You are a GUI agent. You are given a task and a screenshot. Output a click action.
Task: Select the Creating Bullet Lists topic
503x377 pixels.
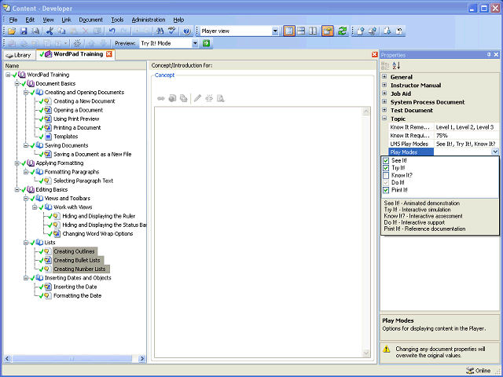click(77, 260)
